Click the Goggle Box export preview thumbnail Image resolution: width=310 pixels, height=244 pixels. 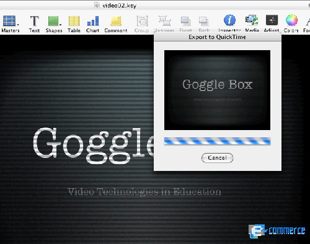click(x=217, y=90)
